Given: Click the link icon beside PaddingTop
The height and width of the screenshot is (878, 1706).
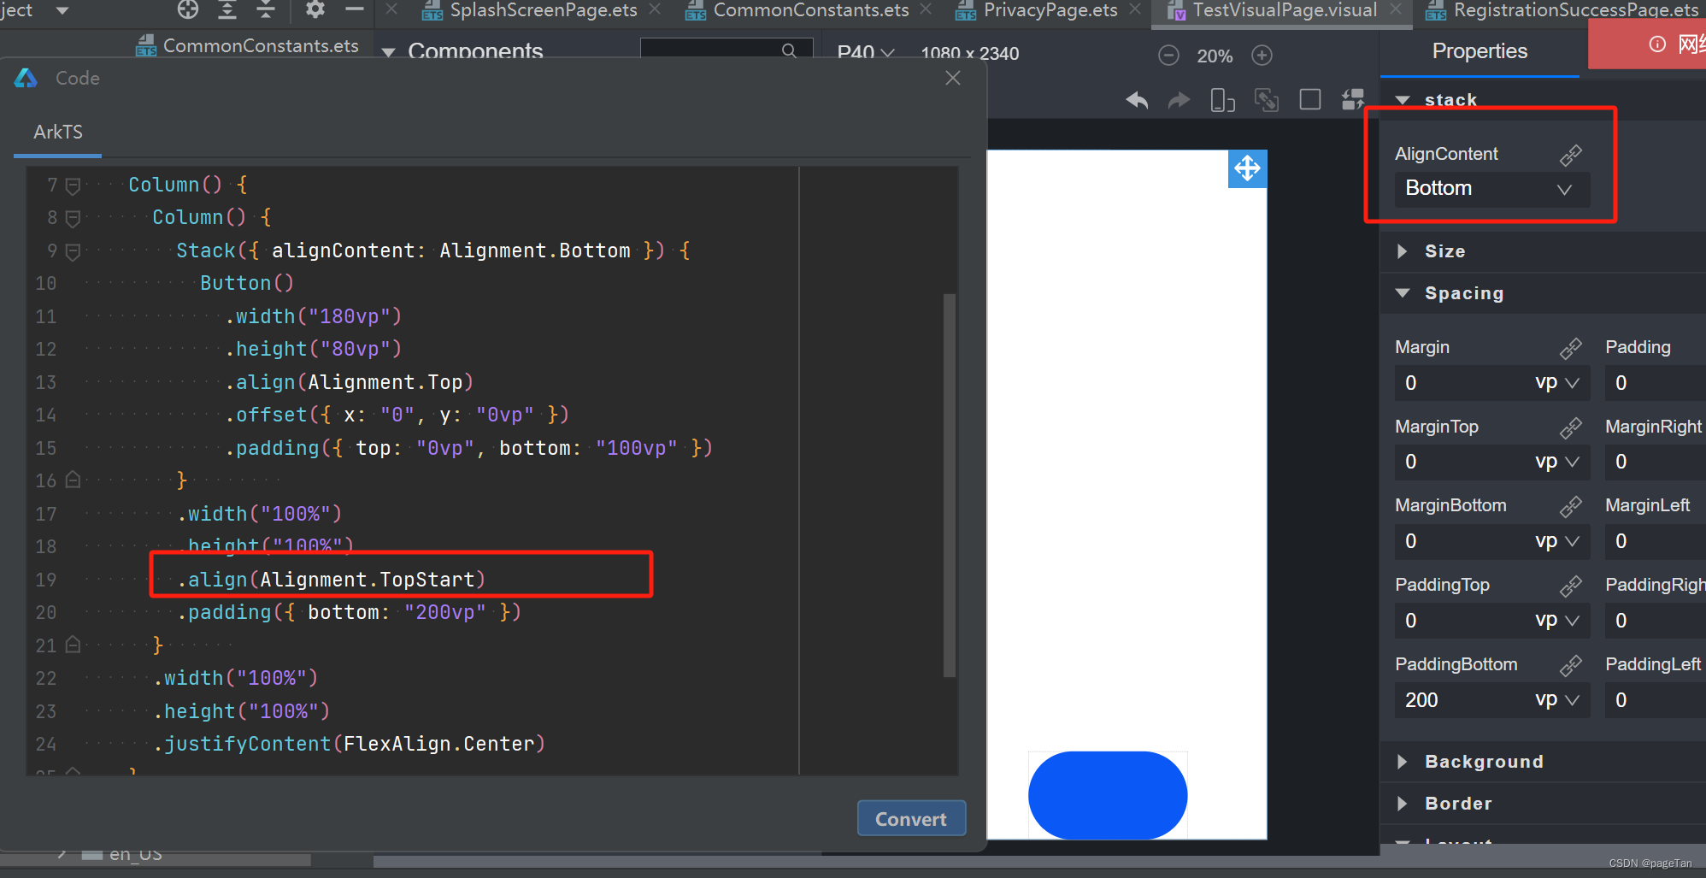Looking at the screenshot, I should tap(1571, 586).
